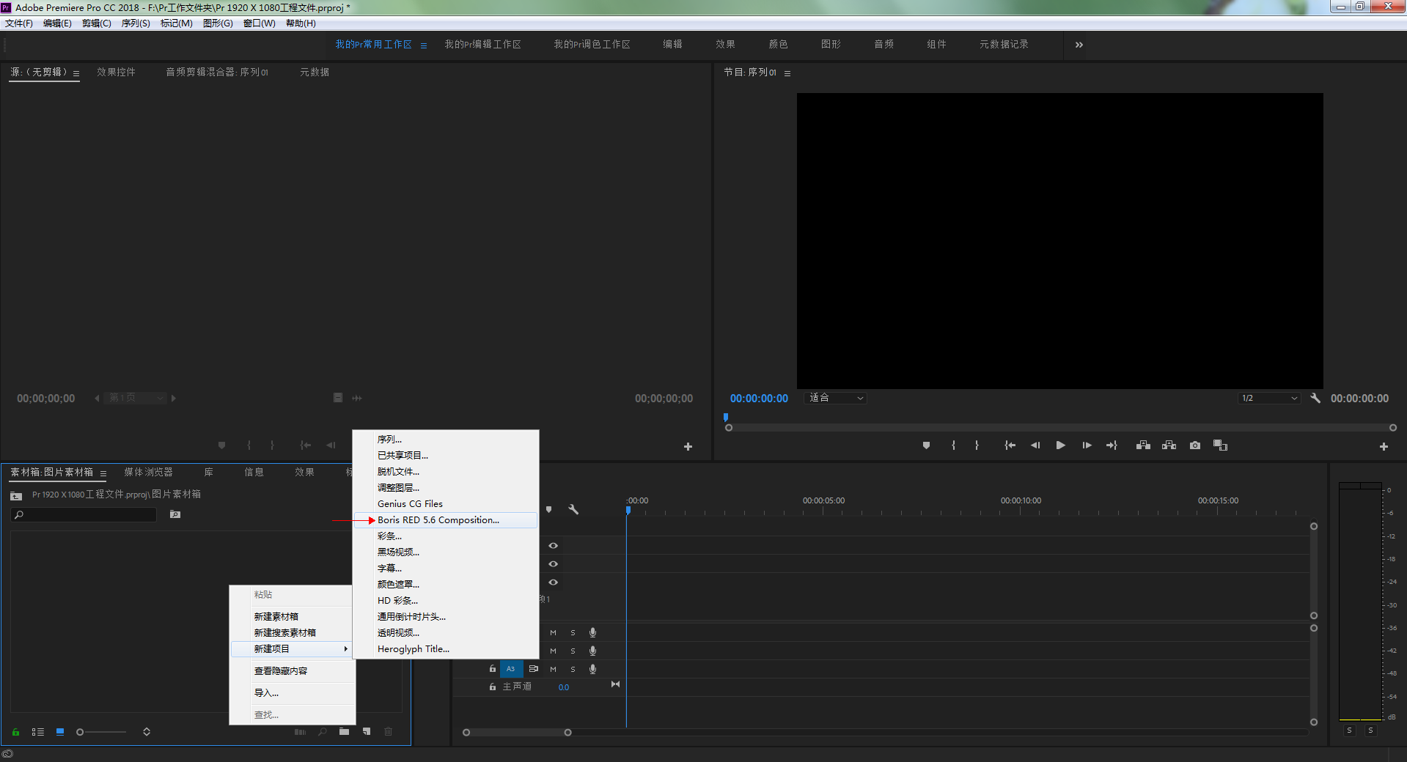Viewport: 1407px width, 762px height.
Task: Open sort icons button in project panel
Action: pyautogui.click(x=147, y=732)
